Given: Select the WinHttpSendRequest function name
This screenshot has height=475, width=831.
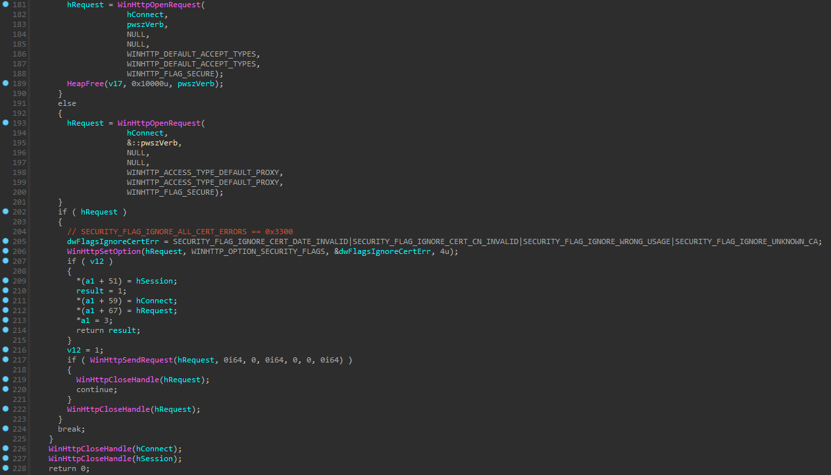Looking at the screenshot, I should [132, 360].
